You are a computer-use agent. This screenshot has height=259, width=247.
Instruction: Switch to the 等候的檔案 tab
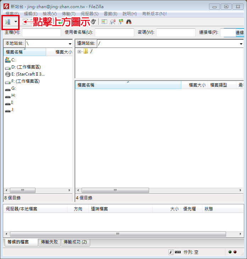[x=21, y=242]
